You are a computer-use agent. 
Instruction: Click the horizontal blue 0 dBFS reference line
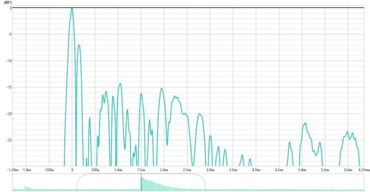[x=188, y=8]
